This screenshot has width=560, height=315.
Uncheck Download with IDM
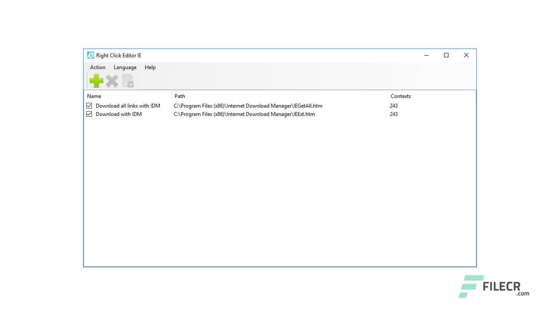click(x=89, y=114)
